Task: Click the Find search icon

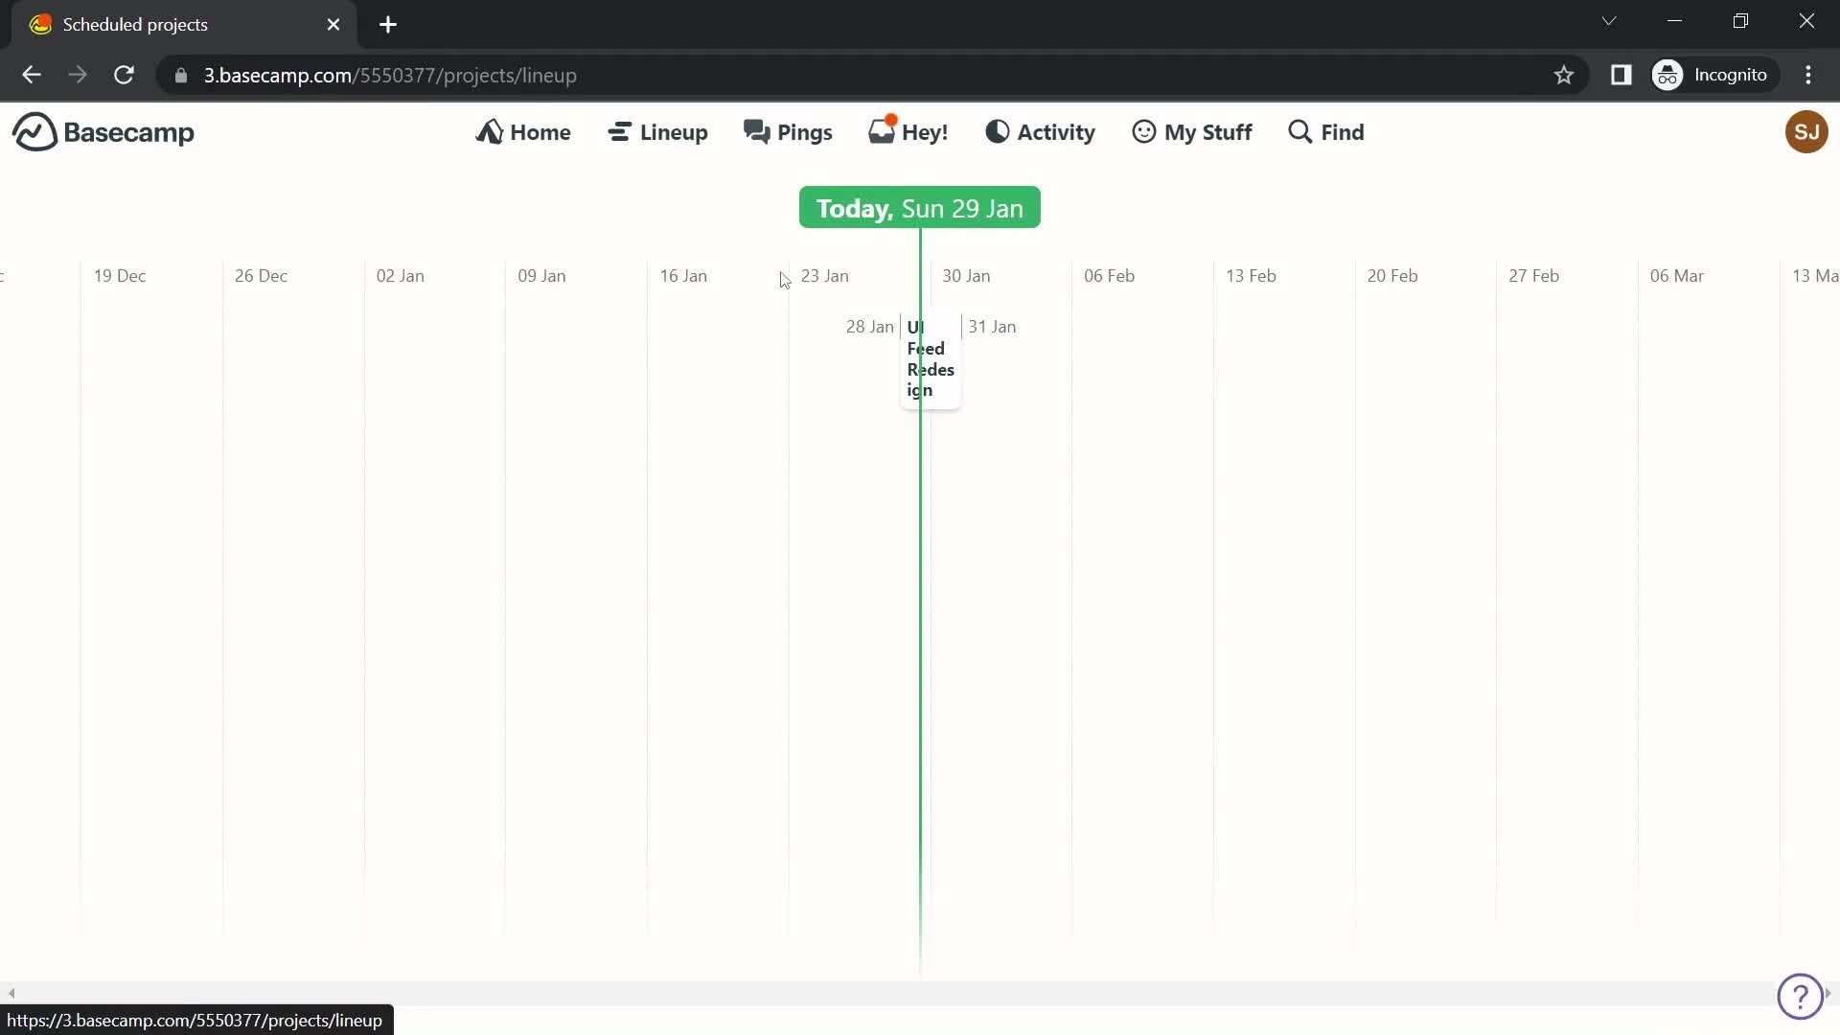Action: click(x=1301, y=131)
